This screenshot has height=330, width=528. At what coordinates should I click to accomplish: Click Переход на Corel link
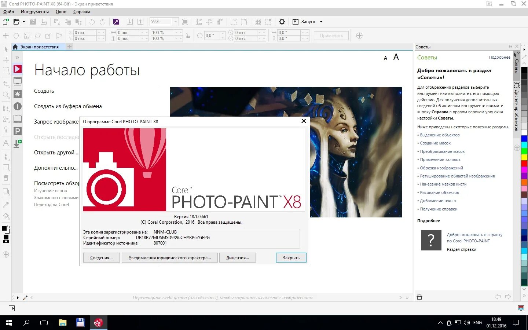click(x=51, y=205)
